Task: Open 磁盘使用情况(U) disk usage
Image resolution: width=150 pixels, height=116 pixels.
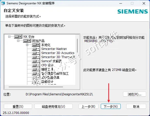Action: [x=54, y=106]
